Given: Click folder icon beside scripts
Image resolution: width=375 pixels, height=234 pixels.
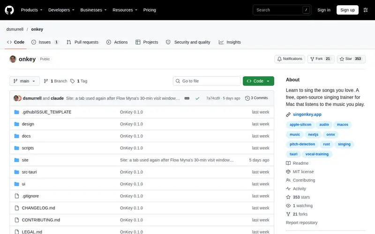Looking at the screenshot, I should click(x=16, y=148).
